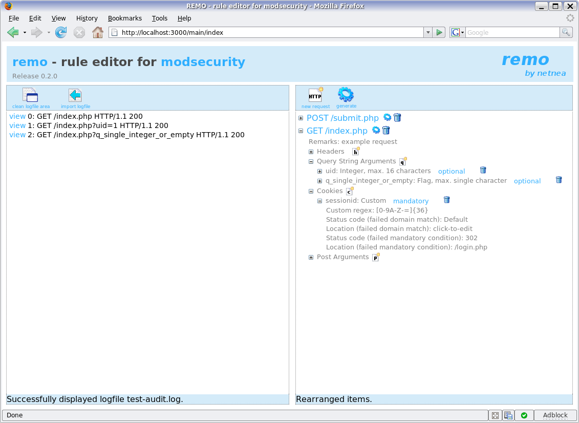Edit the click-to-edit Location value
This screenshot has height=423, width=579.
coord(453,229)
